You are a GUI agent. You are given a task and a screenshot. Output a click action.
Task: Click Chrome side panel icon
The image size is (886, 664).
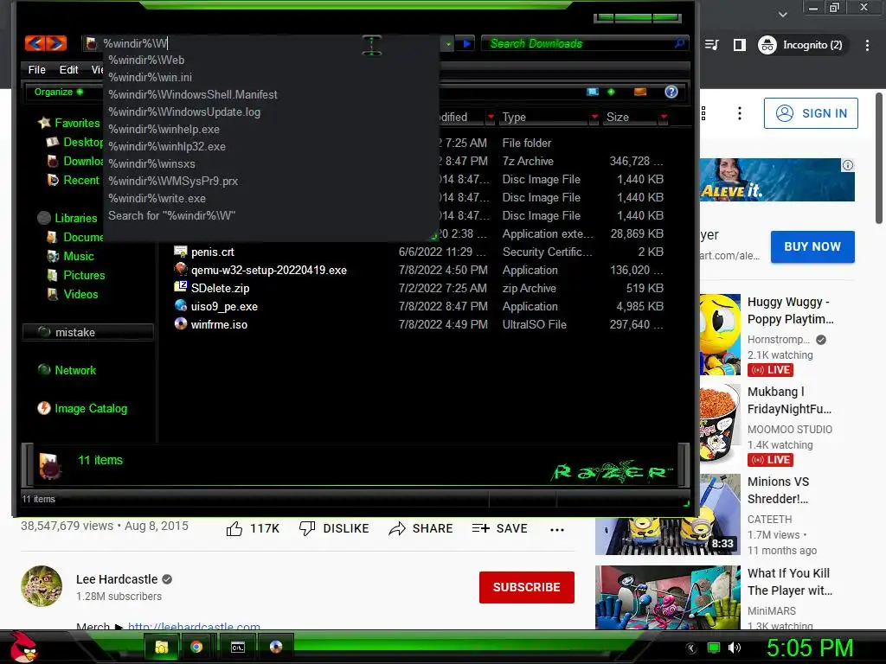coord(739,45)
